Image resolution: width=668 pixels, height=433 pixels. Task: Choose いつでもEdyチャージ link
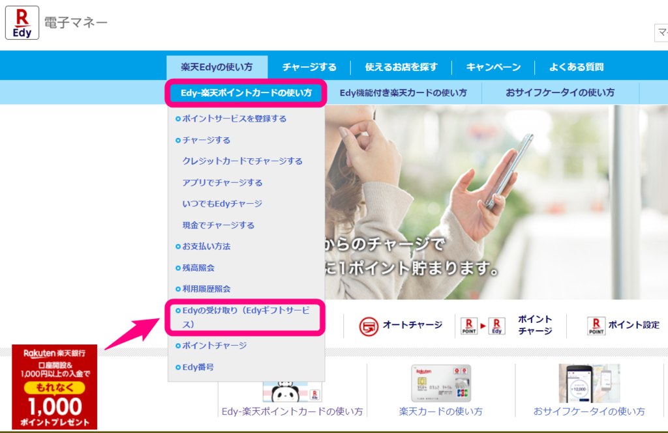222,204
